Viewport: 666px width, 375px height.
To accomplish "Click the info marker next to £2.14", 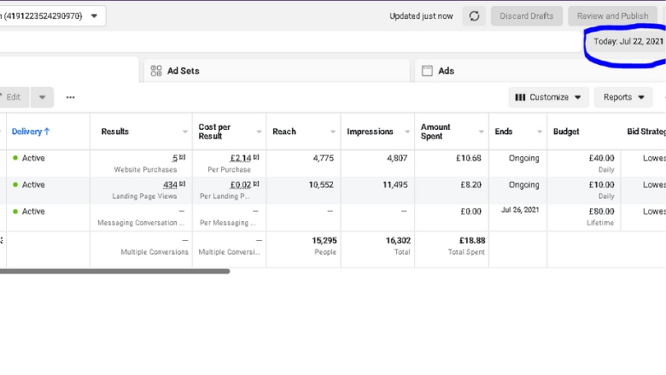I will click(x=256, y=157).
